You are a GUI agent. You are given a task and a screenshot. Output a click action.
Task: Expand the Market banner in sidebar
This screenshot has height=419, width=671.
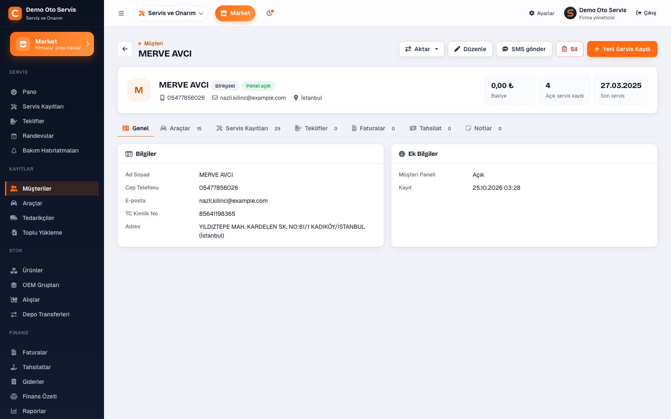[52, 44]
